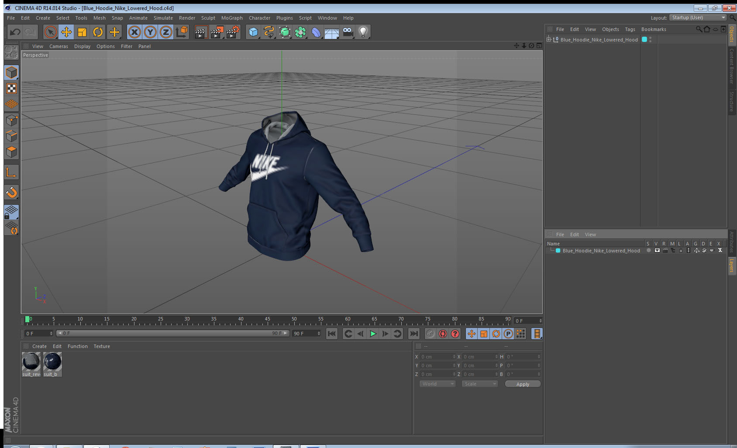The height and width of the screenshot is (448, 737).
Task: Switch to Polygons mode
Action: click(11, 152)
